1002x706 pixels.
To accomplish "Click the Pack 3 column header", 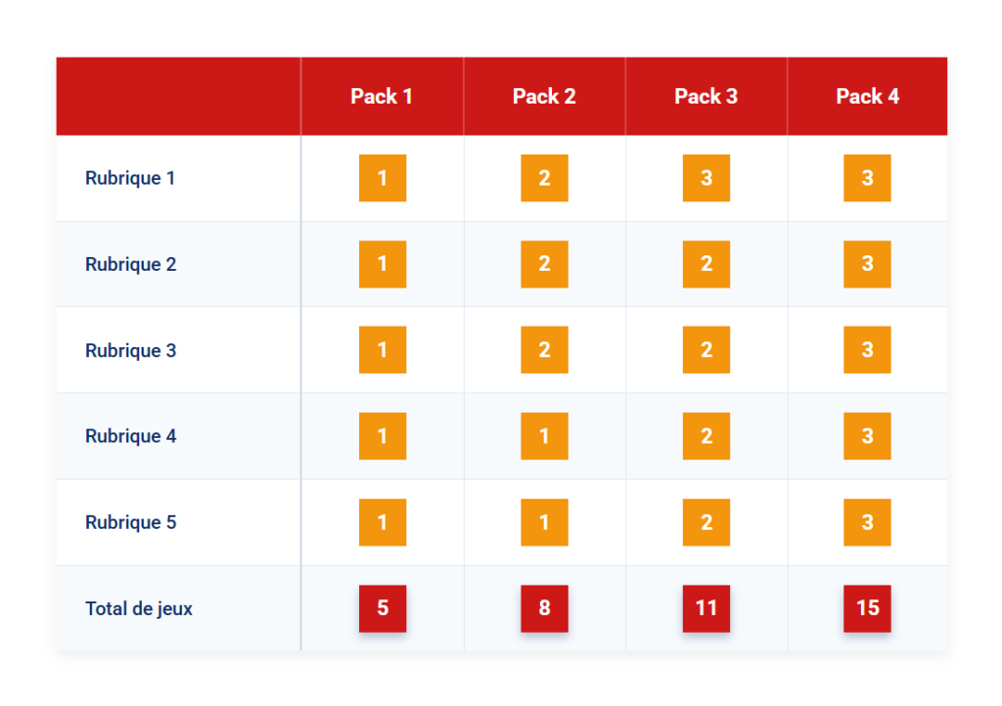I will [x=706, y=96].
